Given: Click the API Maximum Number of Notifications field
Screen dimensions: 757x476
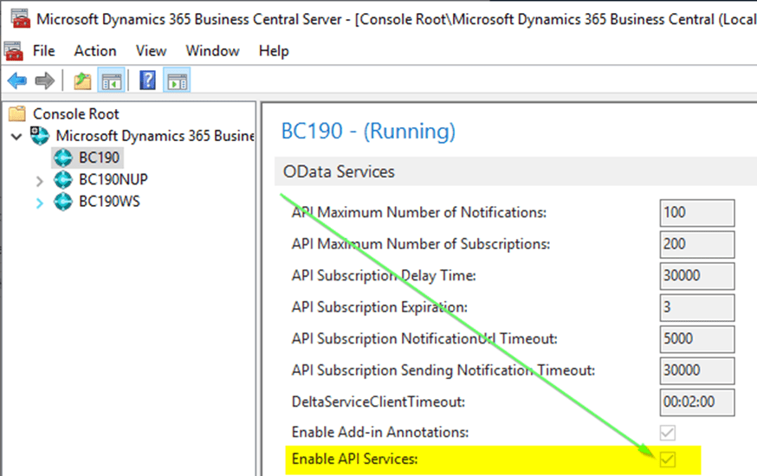Looking at the screenshot, I should (696, 212).
